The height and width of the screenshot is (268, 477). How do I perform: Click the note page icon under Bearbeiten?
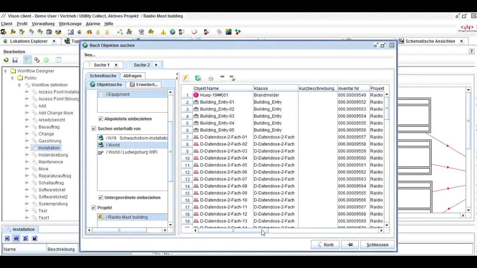pos(59,60)
